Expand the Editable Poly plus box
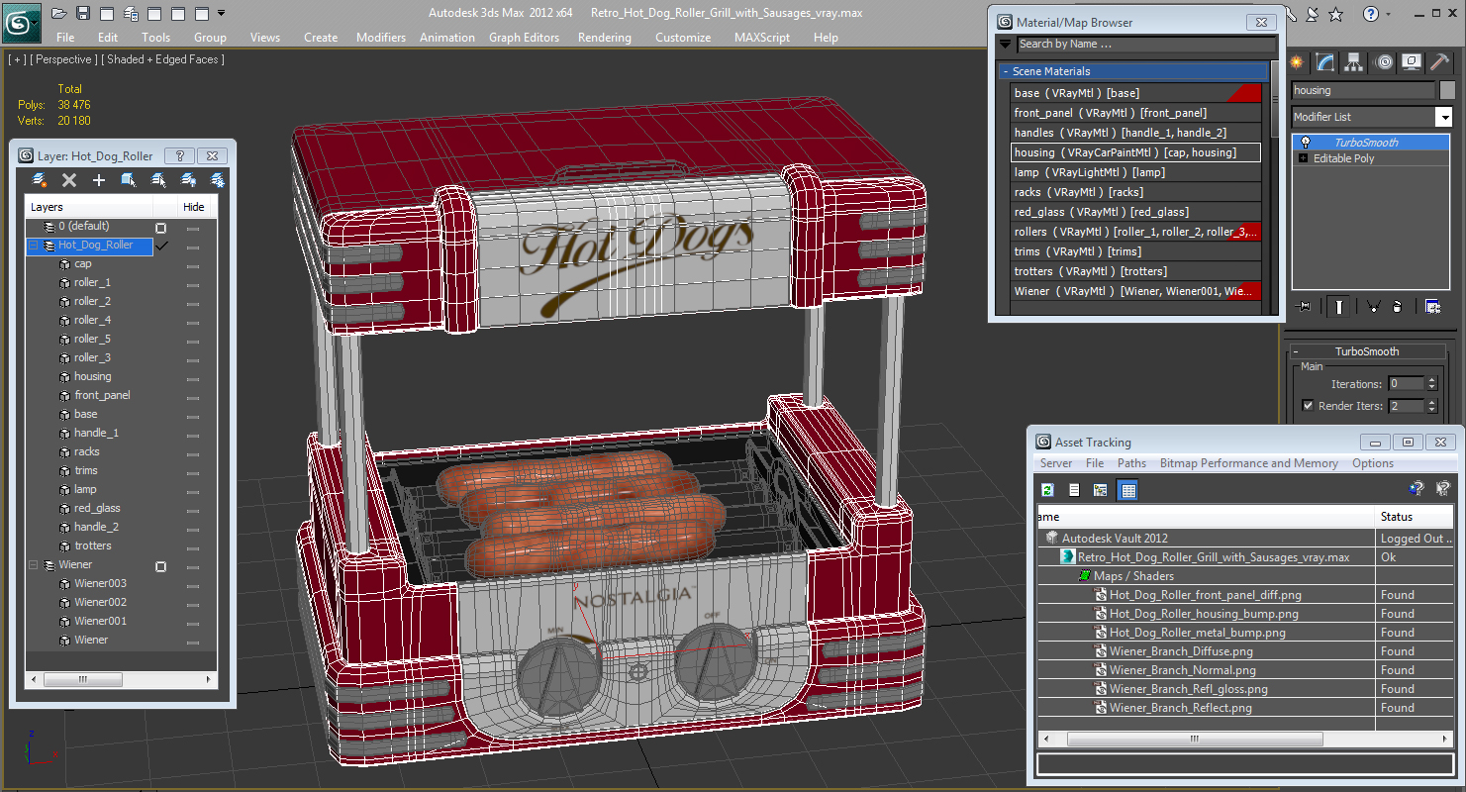This screenshot has height=792, width=1466. pyautogui.click(x=1303, y=158)
